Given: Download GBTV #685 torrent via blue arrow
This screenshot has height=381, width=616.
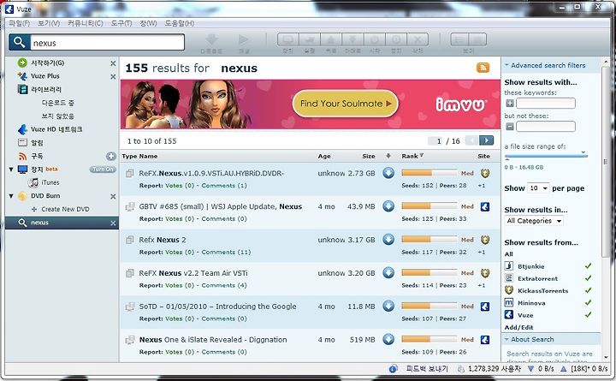Looking at the screenshot, I should click(388, 206).
